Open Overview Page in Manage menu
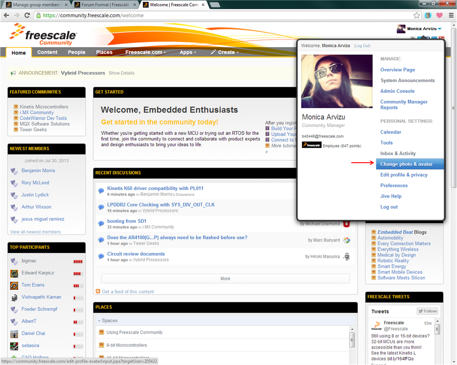The width and height of the screenshot is (457, 365). (398, 69)
